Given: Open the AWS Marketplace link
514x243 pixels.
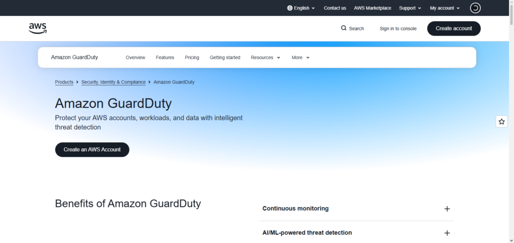Looking at the screenshot, I should (372, 8).
